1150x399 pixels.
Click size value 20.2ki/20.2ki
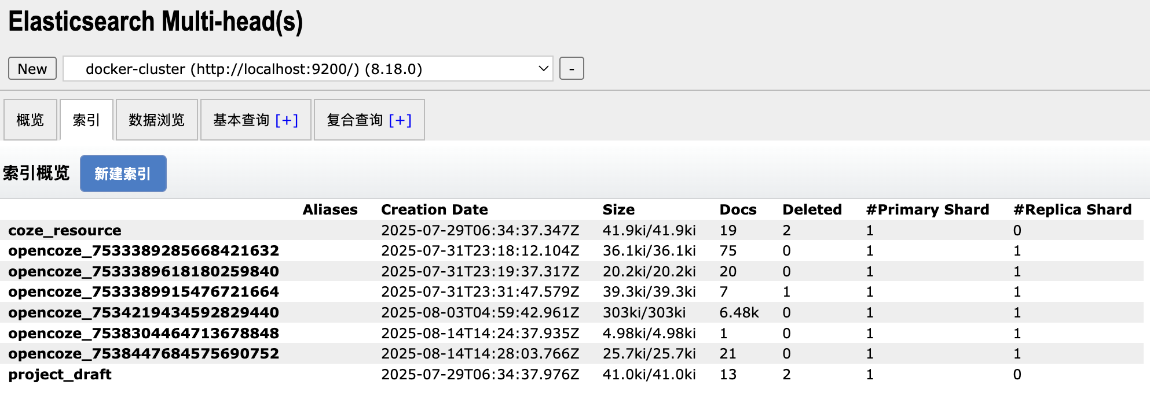649,271
